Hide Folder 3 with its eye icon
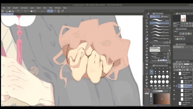 (174, 78)
